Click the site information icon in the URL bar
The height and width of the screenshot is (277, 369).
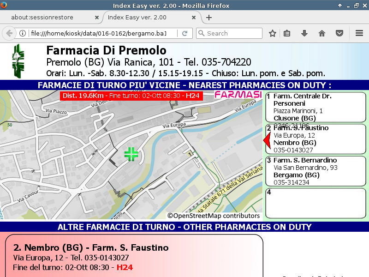pos(23,33)
